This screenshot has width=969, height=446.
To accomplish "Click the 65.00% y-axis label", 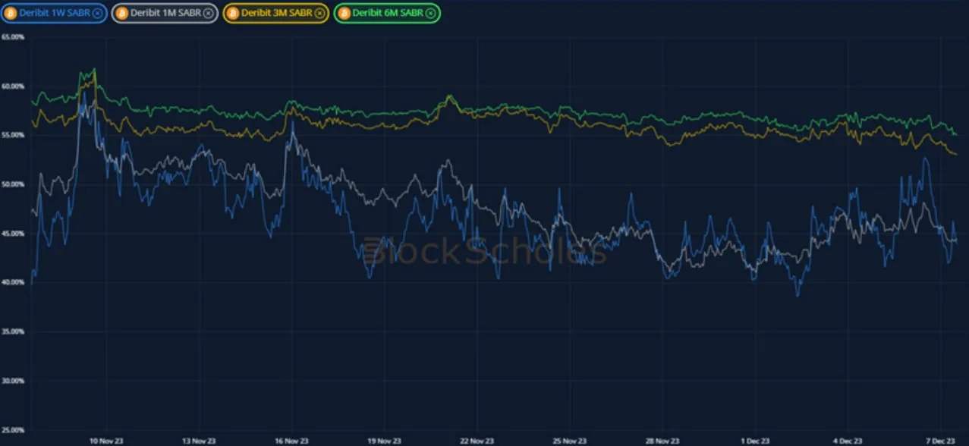I will coord(13,37).
